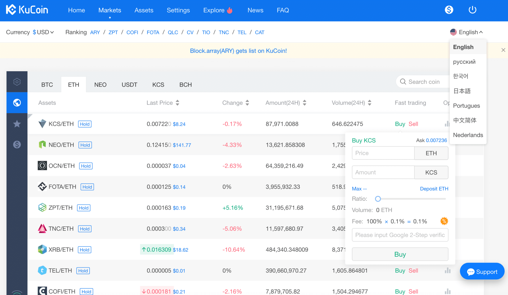Viewport: 508px width, 295px height.
Task: Click the power logout icon
Action: pyautogui.click(x=472, y=10)
